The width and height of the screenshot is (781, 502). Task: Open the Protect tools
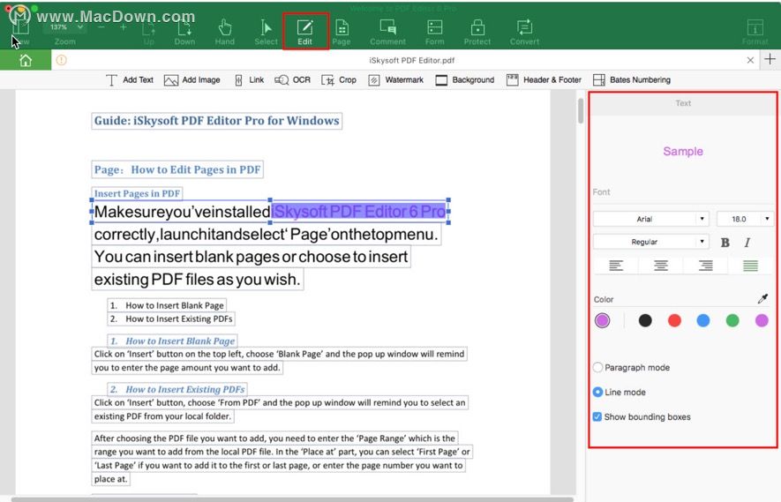pyautogui.click(x=477, y=32)
